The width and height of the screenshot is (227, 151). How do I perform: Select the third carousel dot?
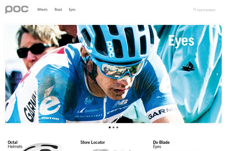[117, 127]
